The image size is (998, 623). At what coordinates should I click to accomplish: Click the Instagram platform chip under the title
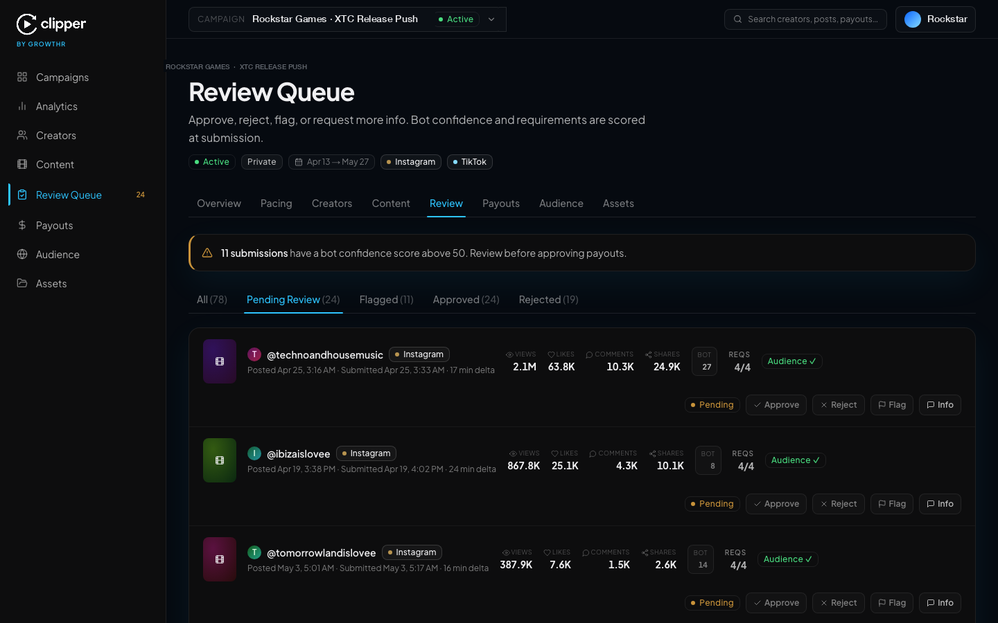coord(411,162)
